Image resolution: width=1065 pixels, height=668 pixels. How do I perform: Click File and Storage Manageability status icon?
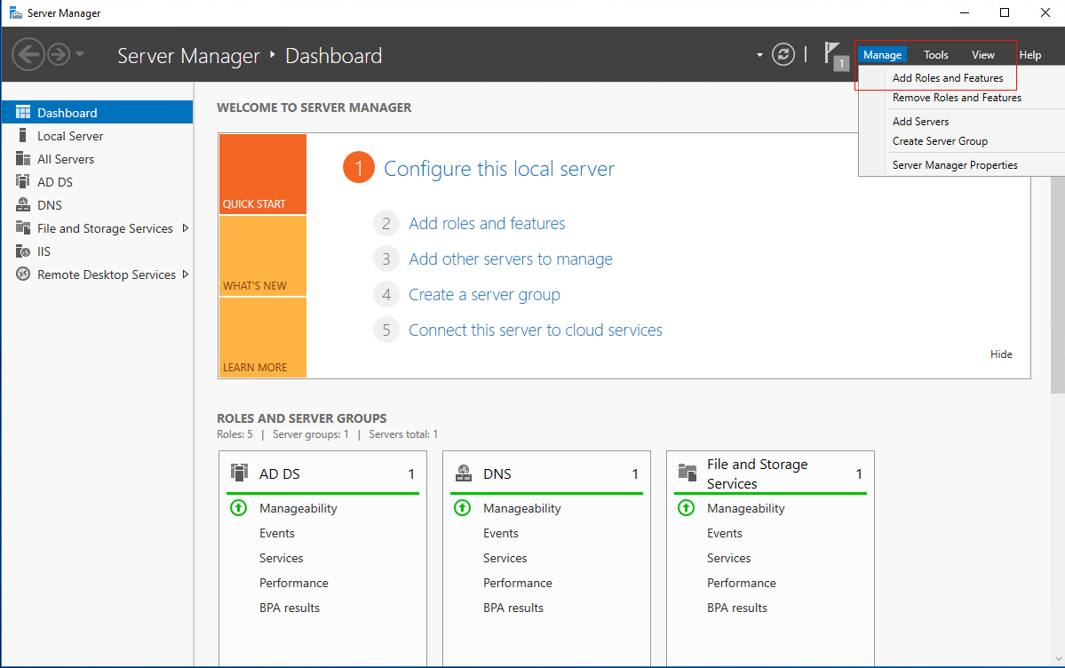686,507
